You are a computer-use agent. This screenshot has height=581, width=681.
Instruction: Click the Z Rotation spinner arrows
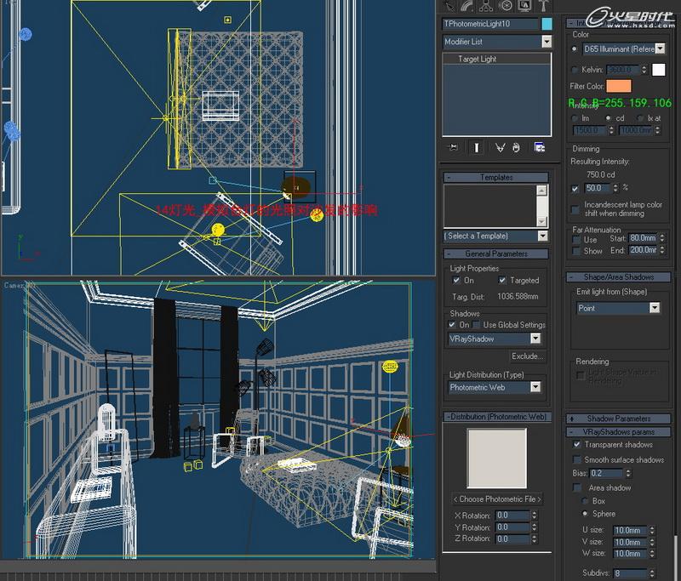pyautogui.click(x=535, y=538)
